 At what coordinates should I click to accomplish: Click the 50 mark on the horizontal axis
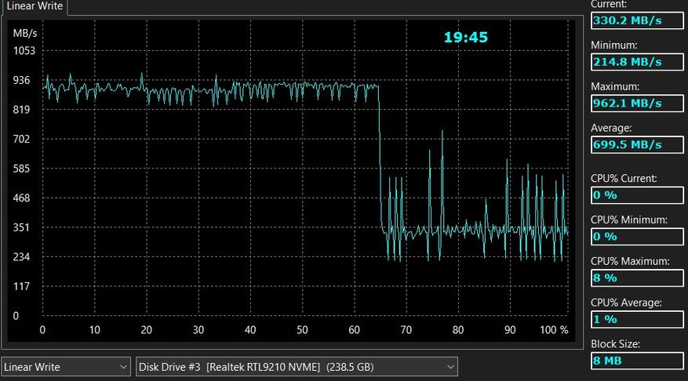point(302,330)
